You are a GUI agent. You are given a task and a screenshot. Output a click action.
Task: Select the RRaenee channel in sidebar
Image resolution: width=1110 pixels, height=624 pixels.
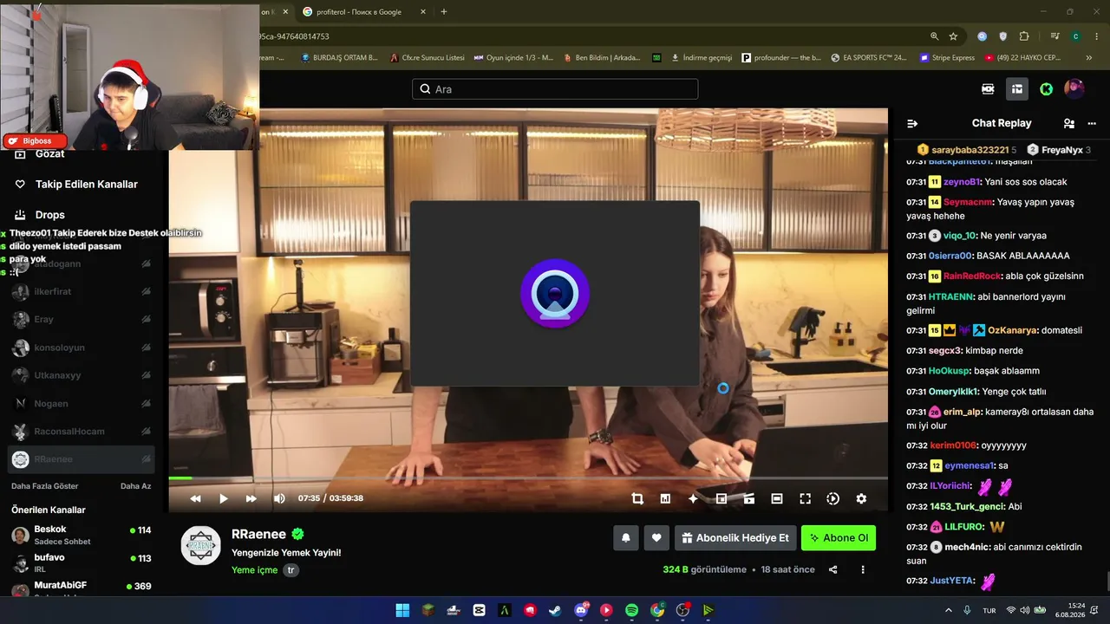[82, 459]
